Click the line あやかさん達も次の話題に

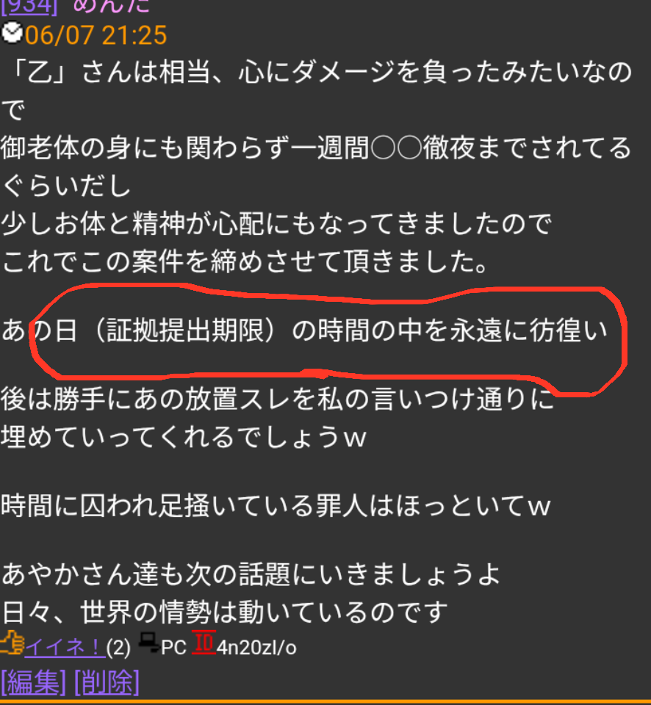tap(251, 574)
